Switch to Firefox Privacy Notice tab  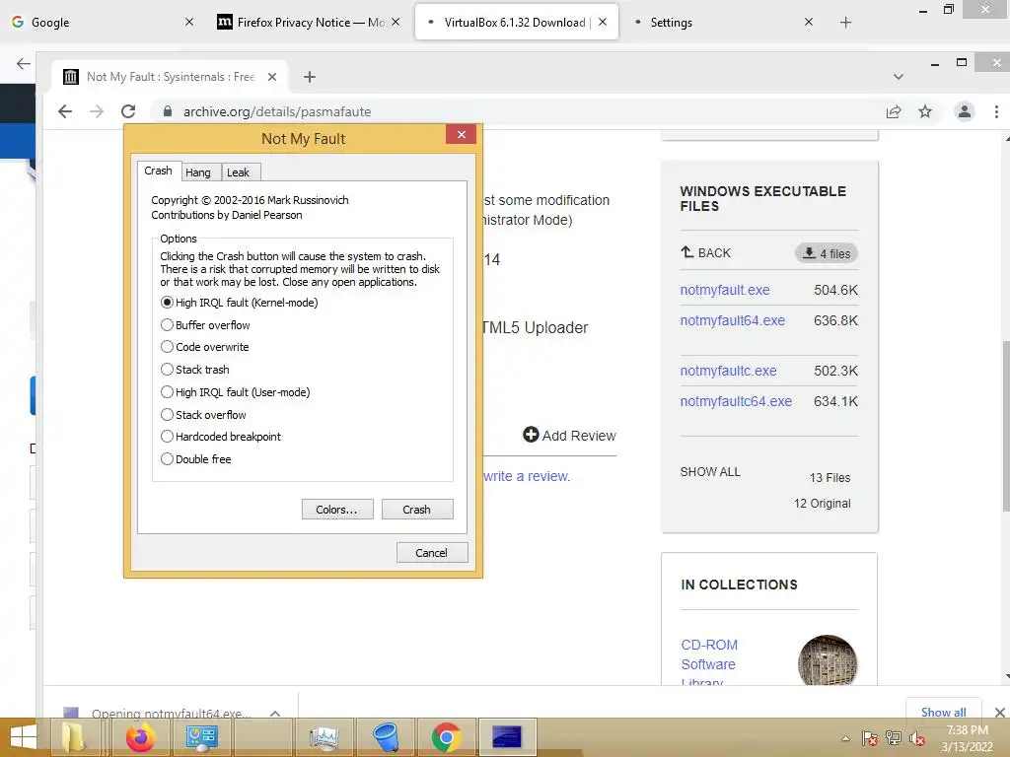pos(308,22)
